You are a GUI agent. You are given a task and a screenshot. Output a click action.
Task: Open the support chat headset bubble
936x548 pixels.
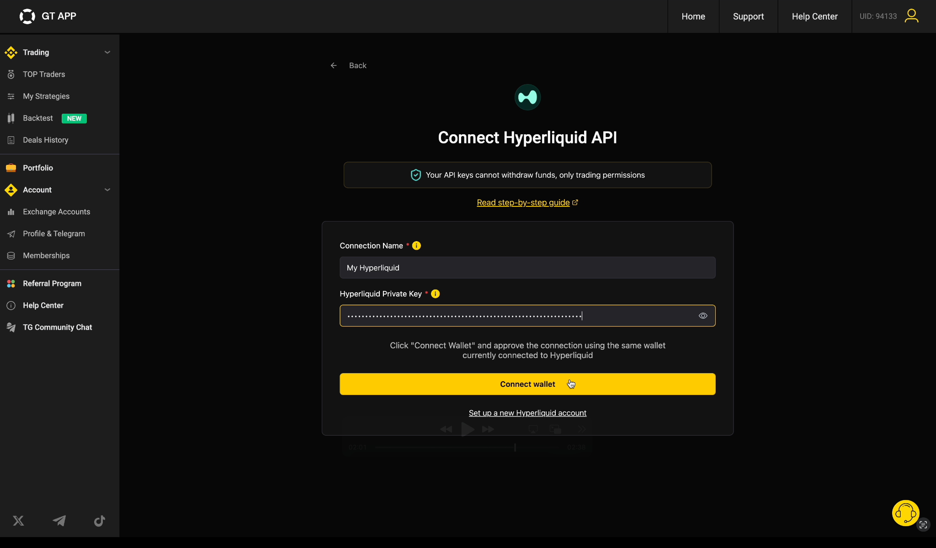905,513
